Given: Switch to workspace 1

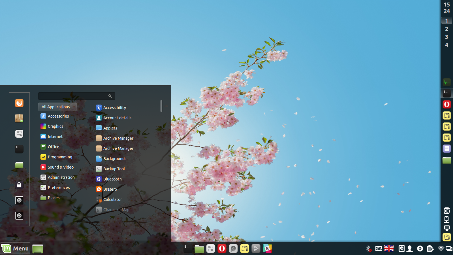Looking at the screenshot, I should tap(447, 21).
